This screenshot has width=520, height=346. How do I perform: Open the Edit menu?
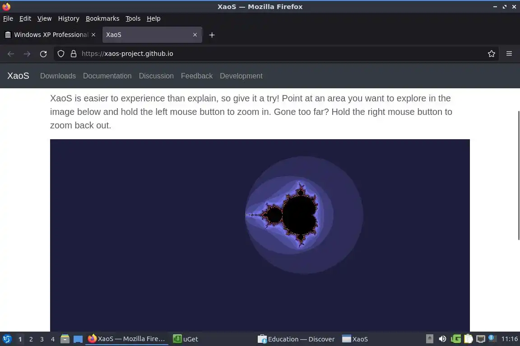25,18
